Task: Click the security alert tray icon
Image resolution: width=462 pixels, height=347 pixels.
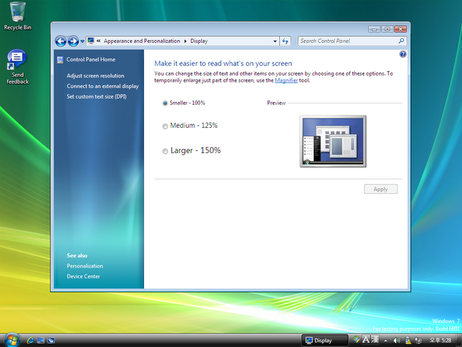Action: [408, 341]
